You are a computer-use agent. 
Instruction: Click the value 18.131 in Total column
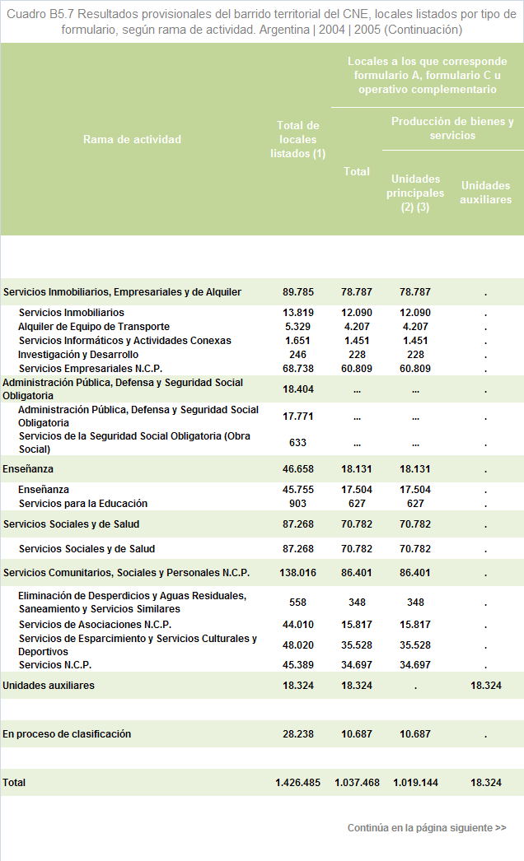pos(357,469)
